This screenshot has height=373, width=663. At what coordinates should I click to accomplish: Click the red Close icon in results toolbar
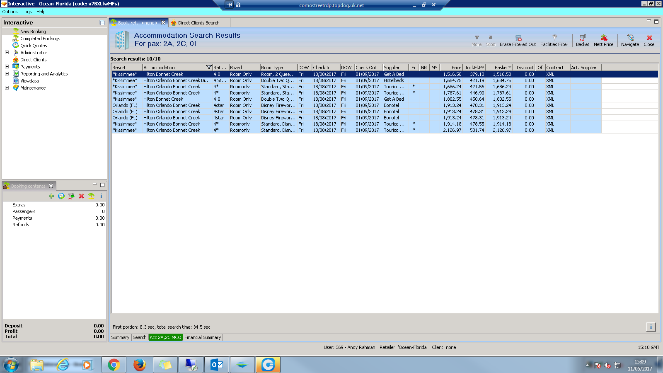[x=649, y=41]
